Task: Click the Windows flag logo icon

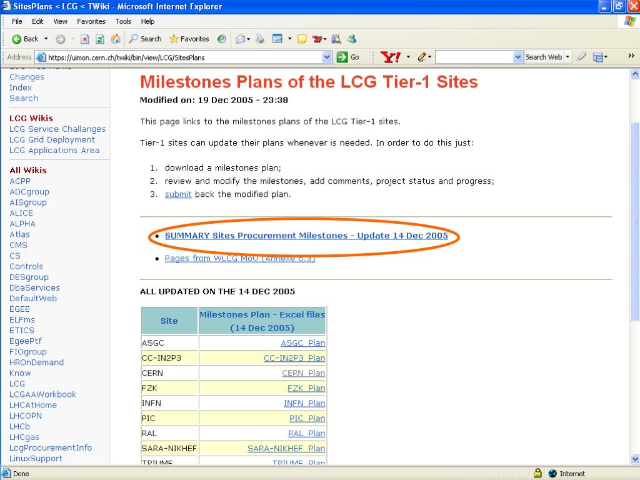Action: [x=630, y=21]
